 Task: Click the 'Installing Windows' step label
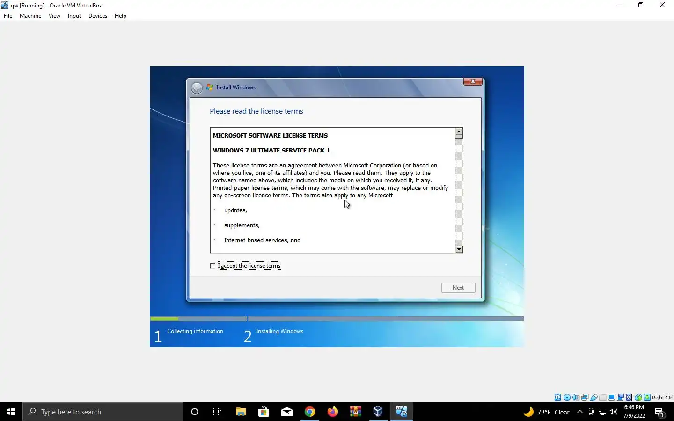pos(280,331)
